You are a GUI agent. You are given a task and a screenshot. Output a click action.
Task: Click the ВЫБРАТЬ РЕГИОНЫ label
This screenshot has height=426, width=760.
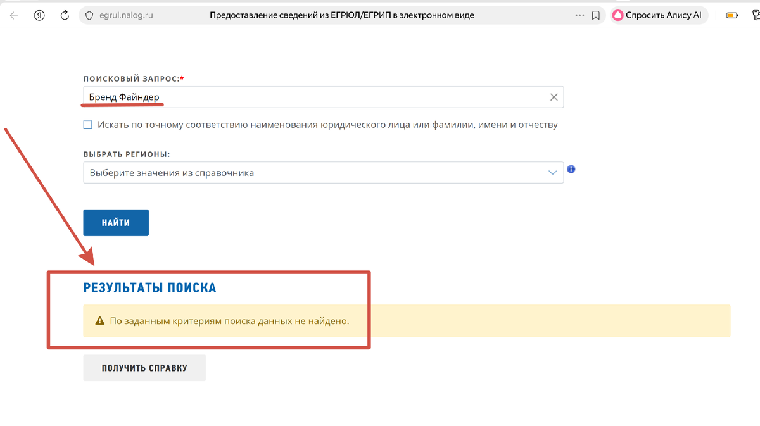[127, 154]
